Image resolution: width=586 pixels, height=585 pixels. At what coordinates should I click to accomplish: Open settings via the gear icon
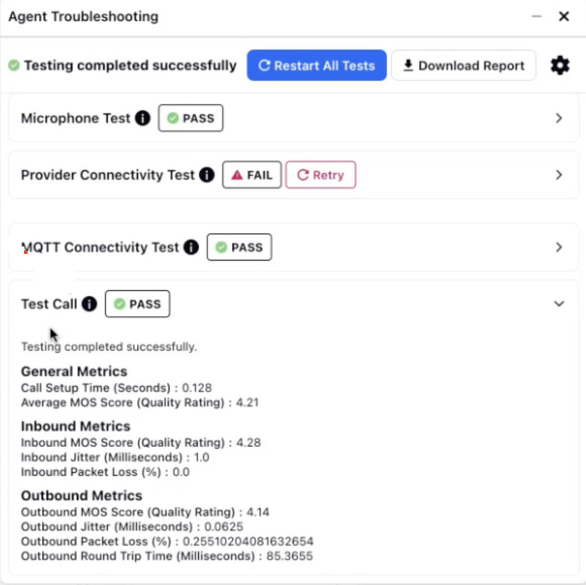[560, 66]
